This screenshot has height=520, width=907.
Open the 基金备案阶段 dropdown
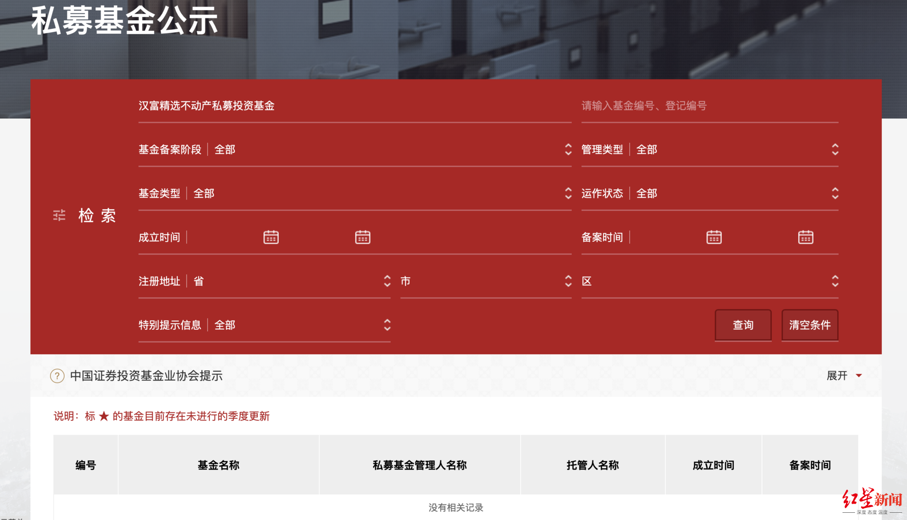click(x=568, y=150)
